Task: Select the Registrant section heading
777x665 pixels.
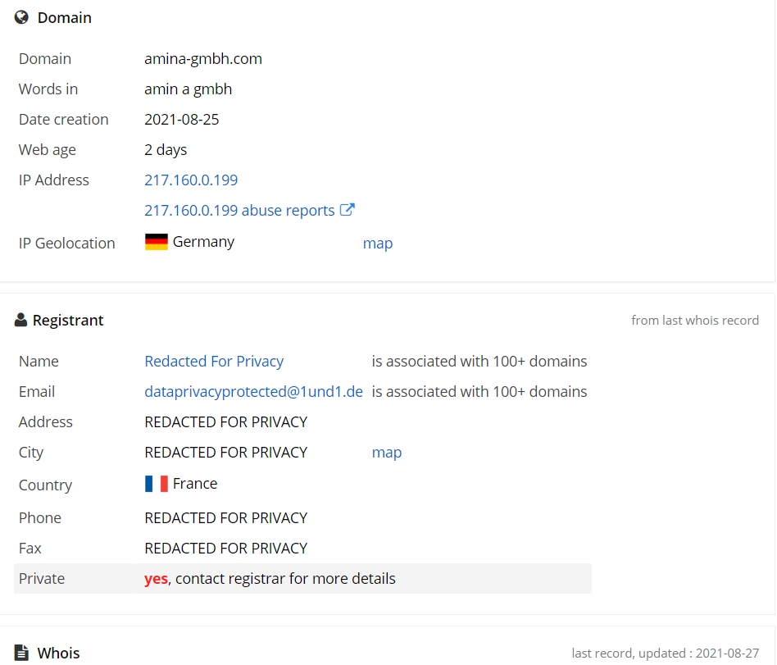Action: pyautogui.click(x=68, y=321)
